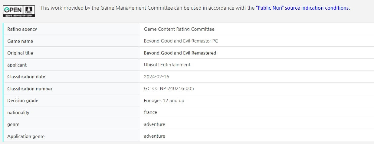Select the "Original title" row label
Screen dimensions: 374x144
pos(20,53)
